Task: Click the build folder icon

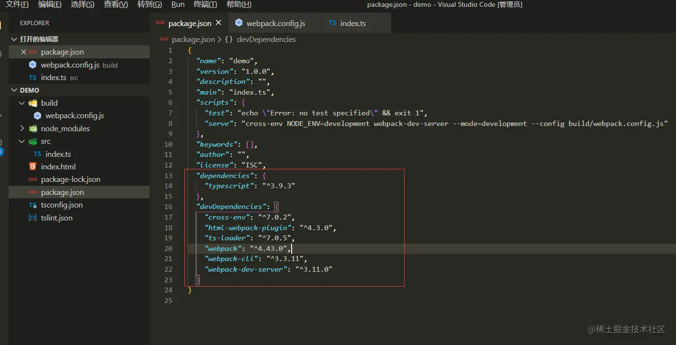Action: [33, 103]
